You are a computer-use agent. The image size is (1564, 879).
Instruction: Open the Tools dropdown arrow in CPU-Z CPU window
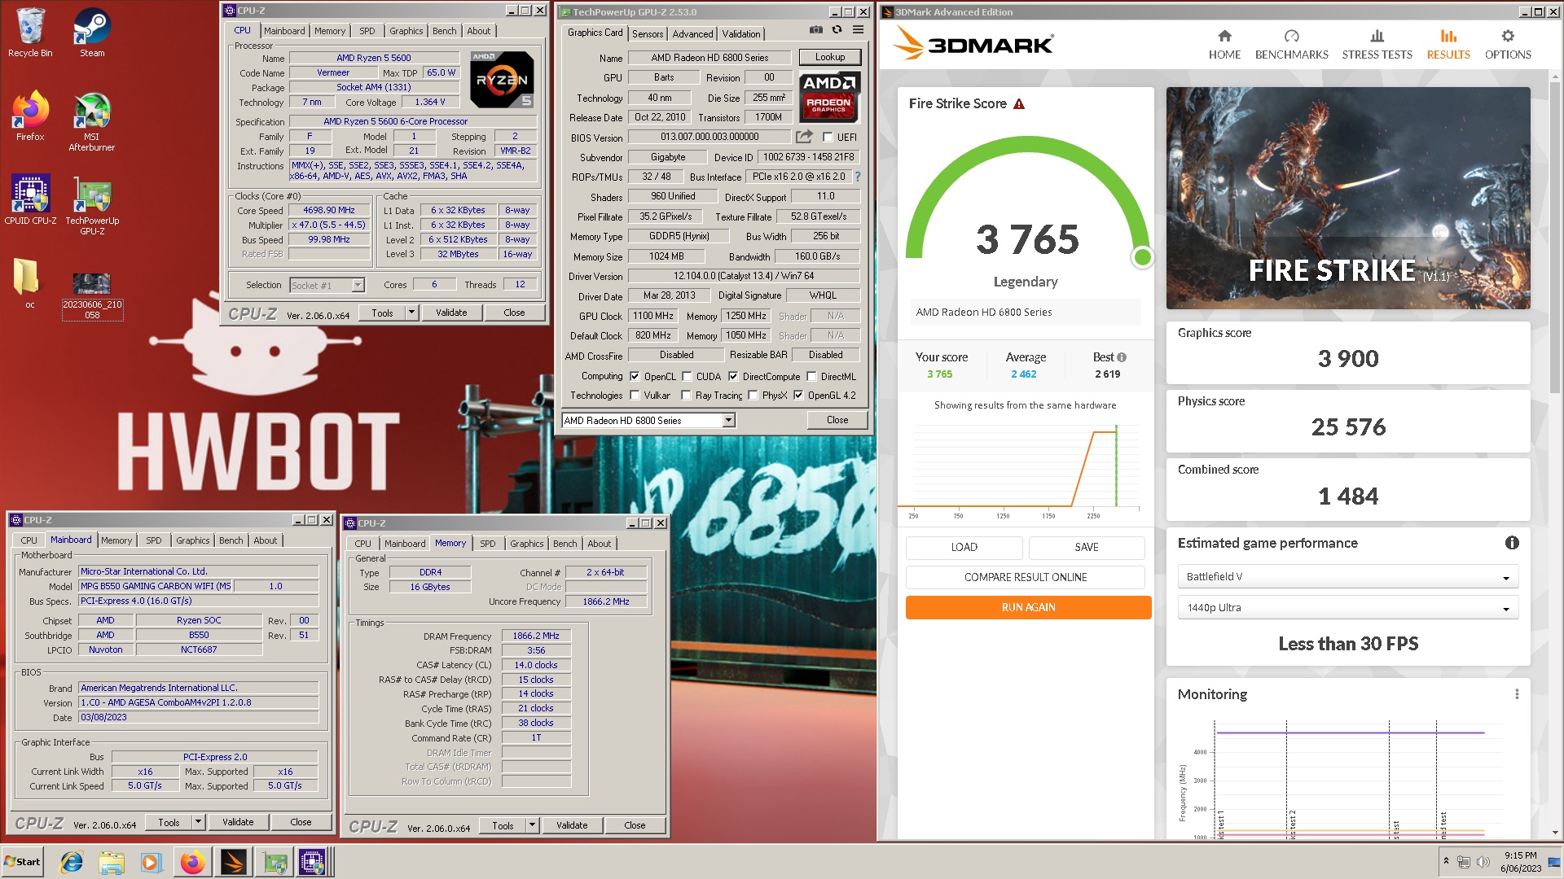coord(411,313)
